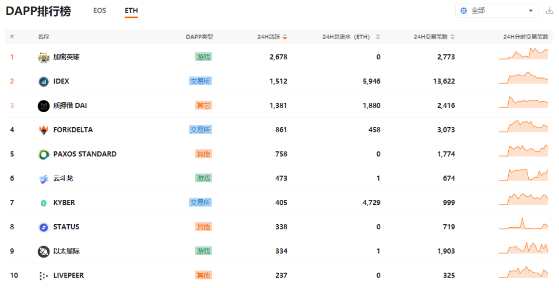559x288 pixels.
Task: Click the 其他 tag on PAXOS STANDARD row
Action: click(204, 154)
